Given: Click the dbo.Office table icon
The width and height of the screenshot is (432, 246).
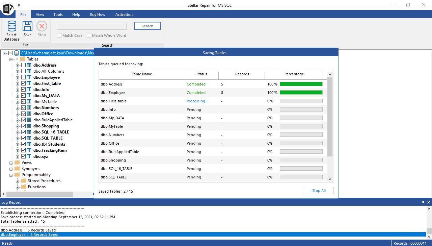Looking at the screenshot, I should [29, 114].
